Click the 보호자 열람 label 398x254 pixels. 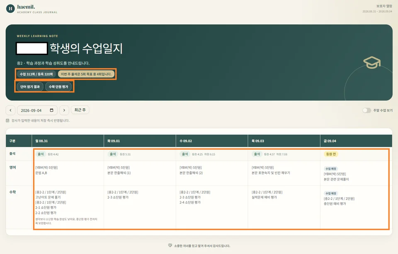click(384, 6)
